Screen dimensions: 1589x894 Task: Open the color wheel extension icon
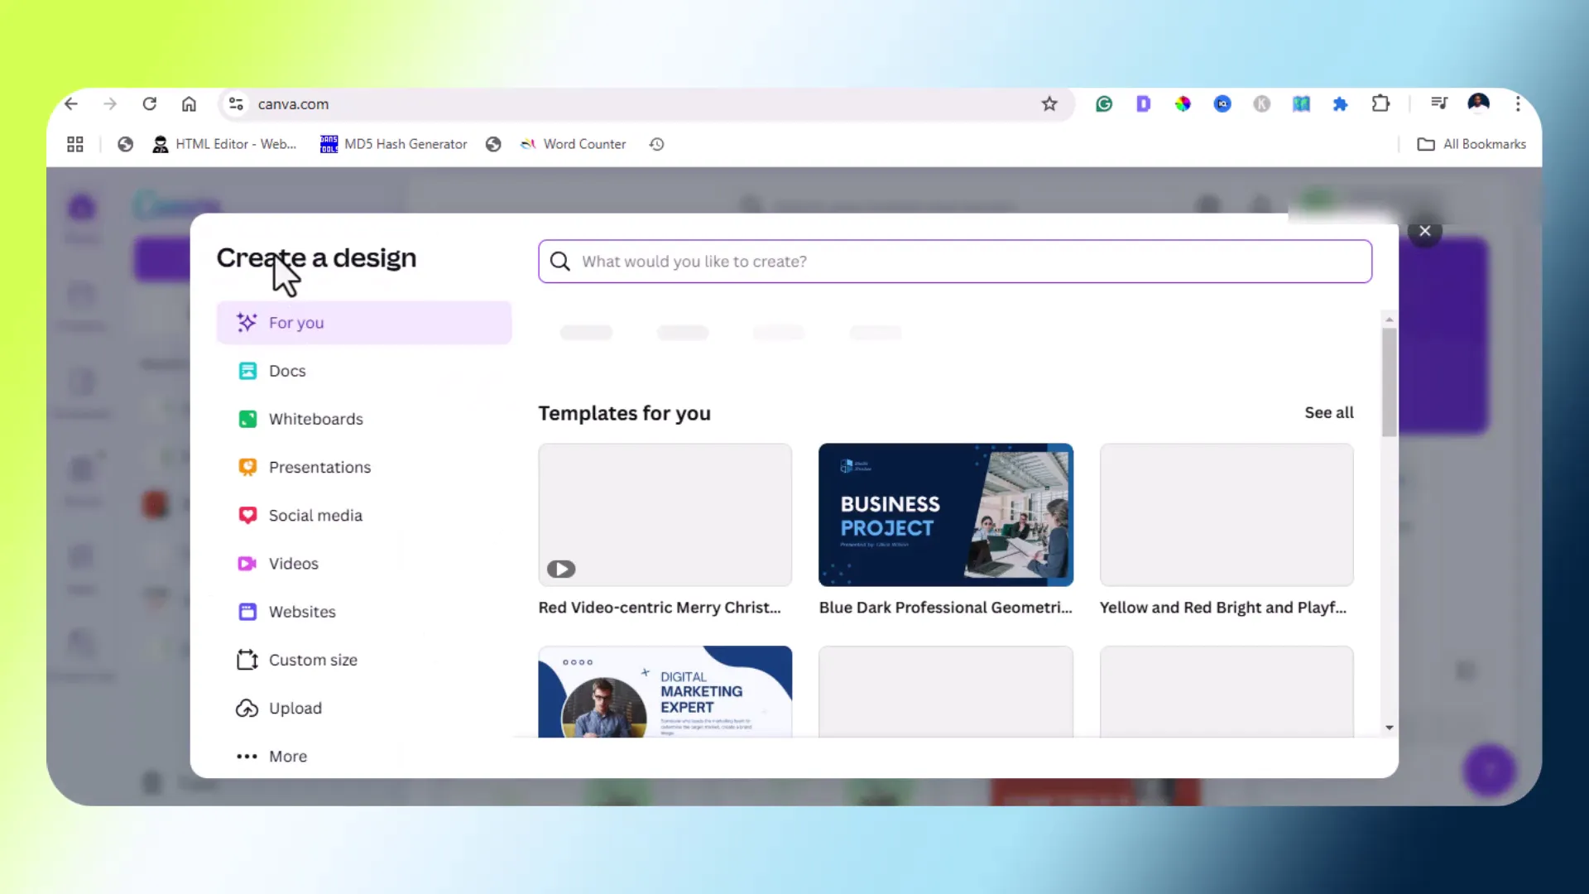pyautogui.click(x=1183, y=104)
